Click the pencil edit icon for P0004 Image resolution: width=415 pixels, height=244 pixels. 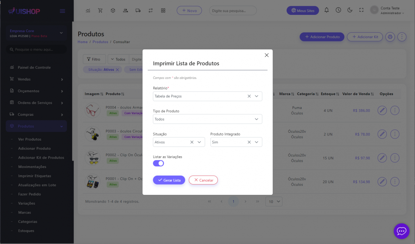[x=382, y=111]
